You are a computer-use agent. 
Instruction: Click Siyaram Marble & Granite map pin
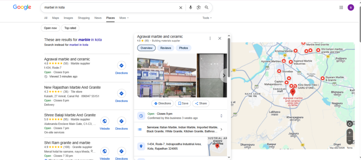click(323, 78)
